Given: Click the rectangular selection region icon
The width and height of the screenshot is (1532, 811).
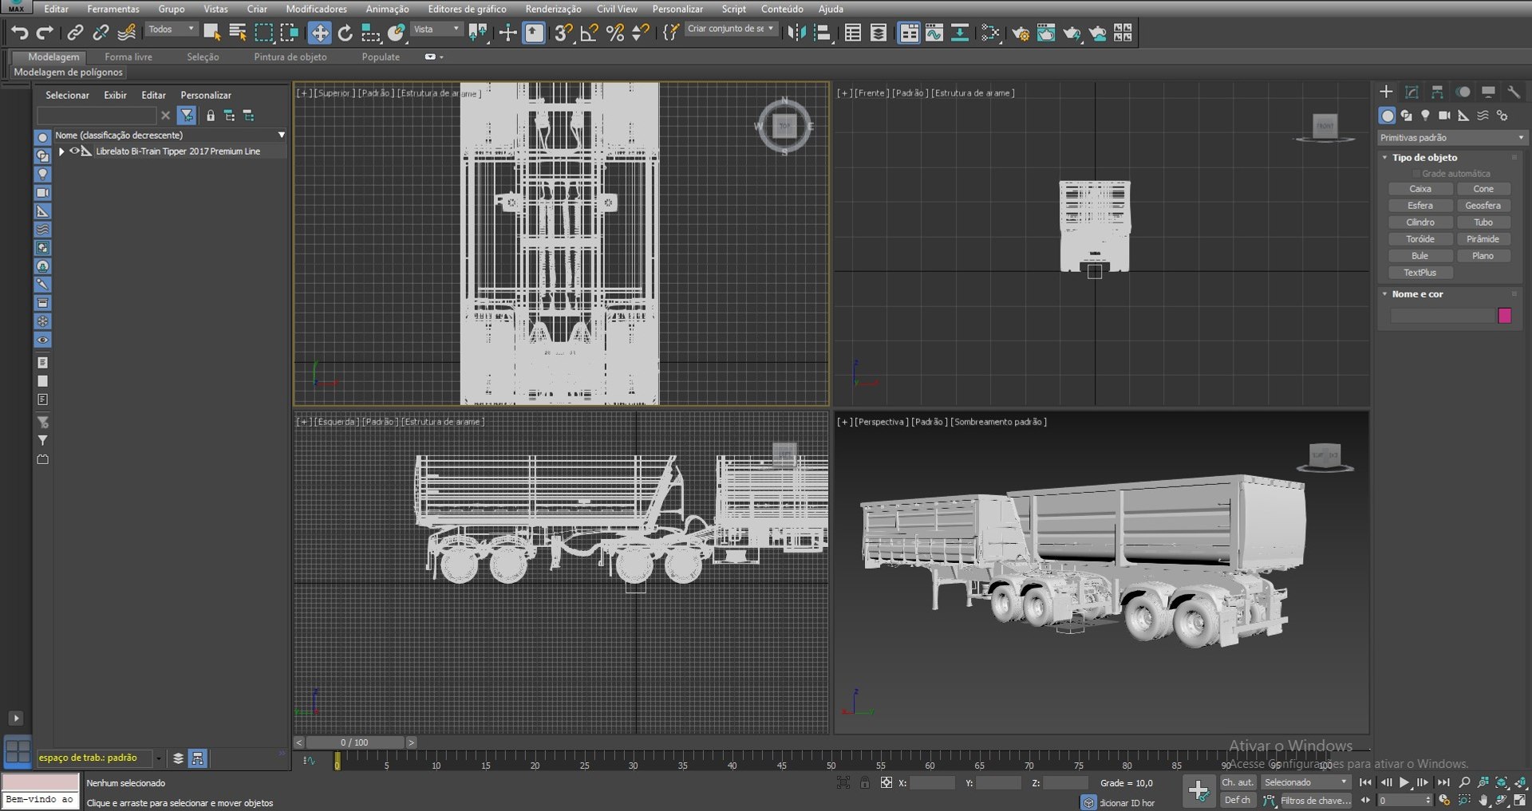Looking at the screenshot, I should (x=263, y=33).
